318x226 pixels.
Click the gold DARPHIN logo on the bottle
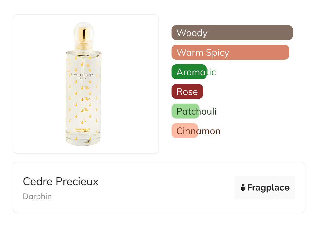coord(82,129)
